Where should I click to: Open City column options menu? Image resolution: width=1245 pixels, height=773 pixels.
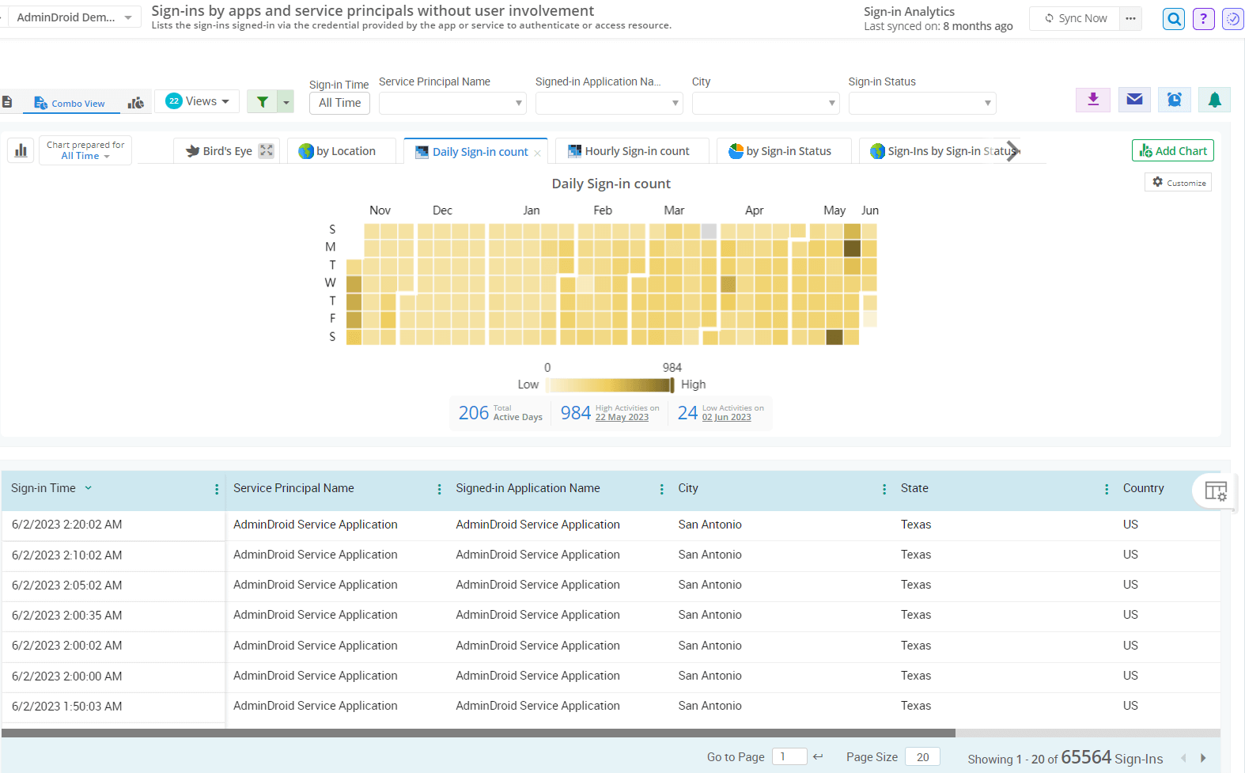(x=884, y=489)
